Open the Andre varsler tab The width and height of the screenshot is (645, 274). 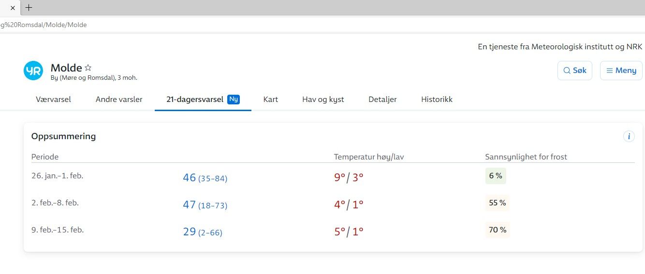pos(119,100)
